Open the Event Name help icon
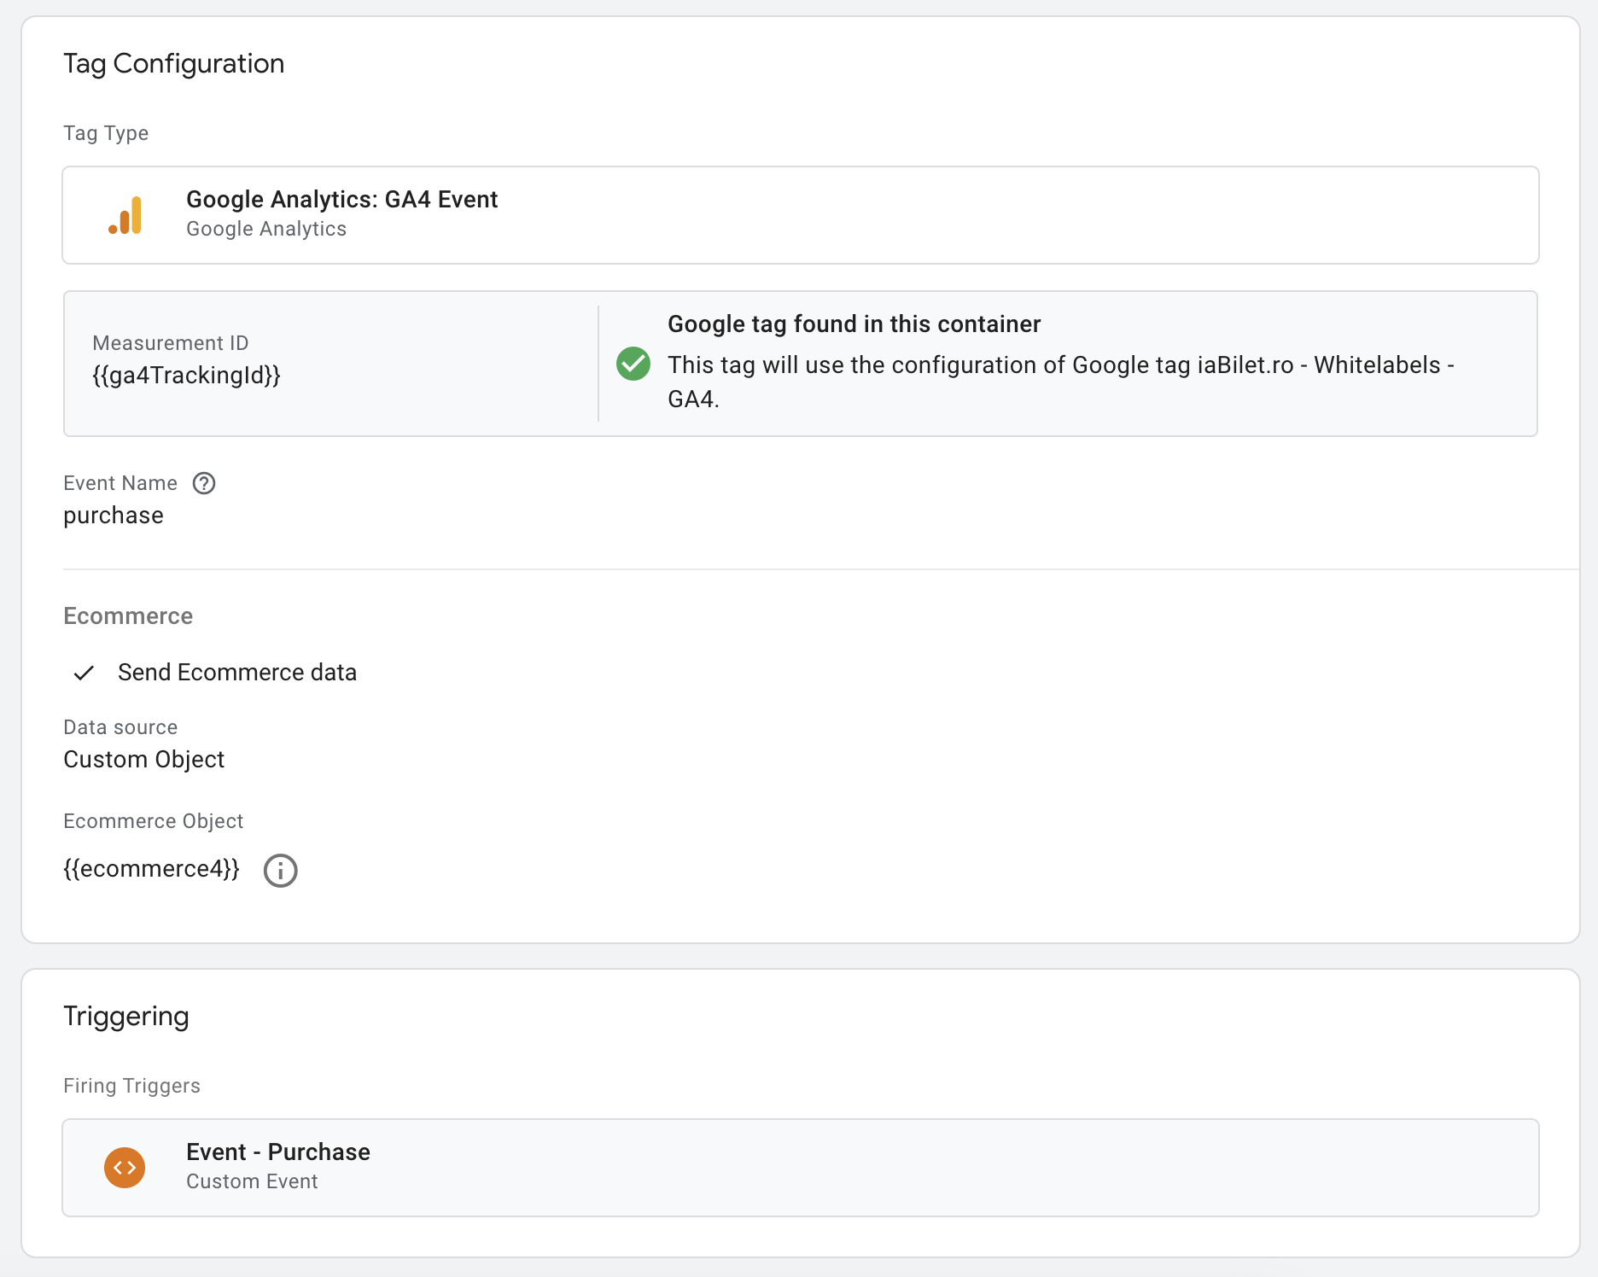1598x1277 pixels. point(204,483)
